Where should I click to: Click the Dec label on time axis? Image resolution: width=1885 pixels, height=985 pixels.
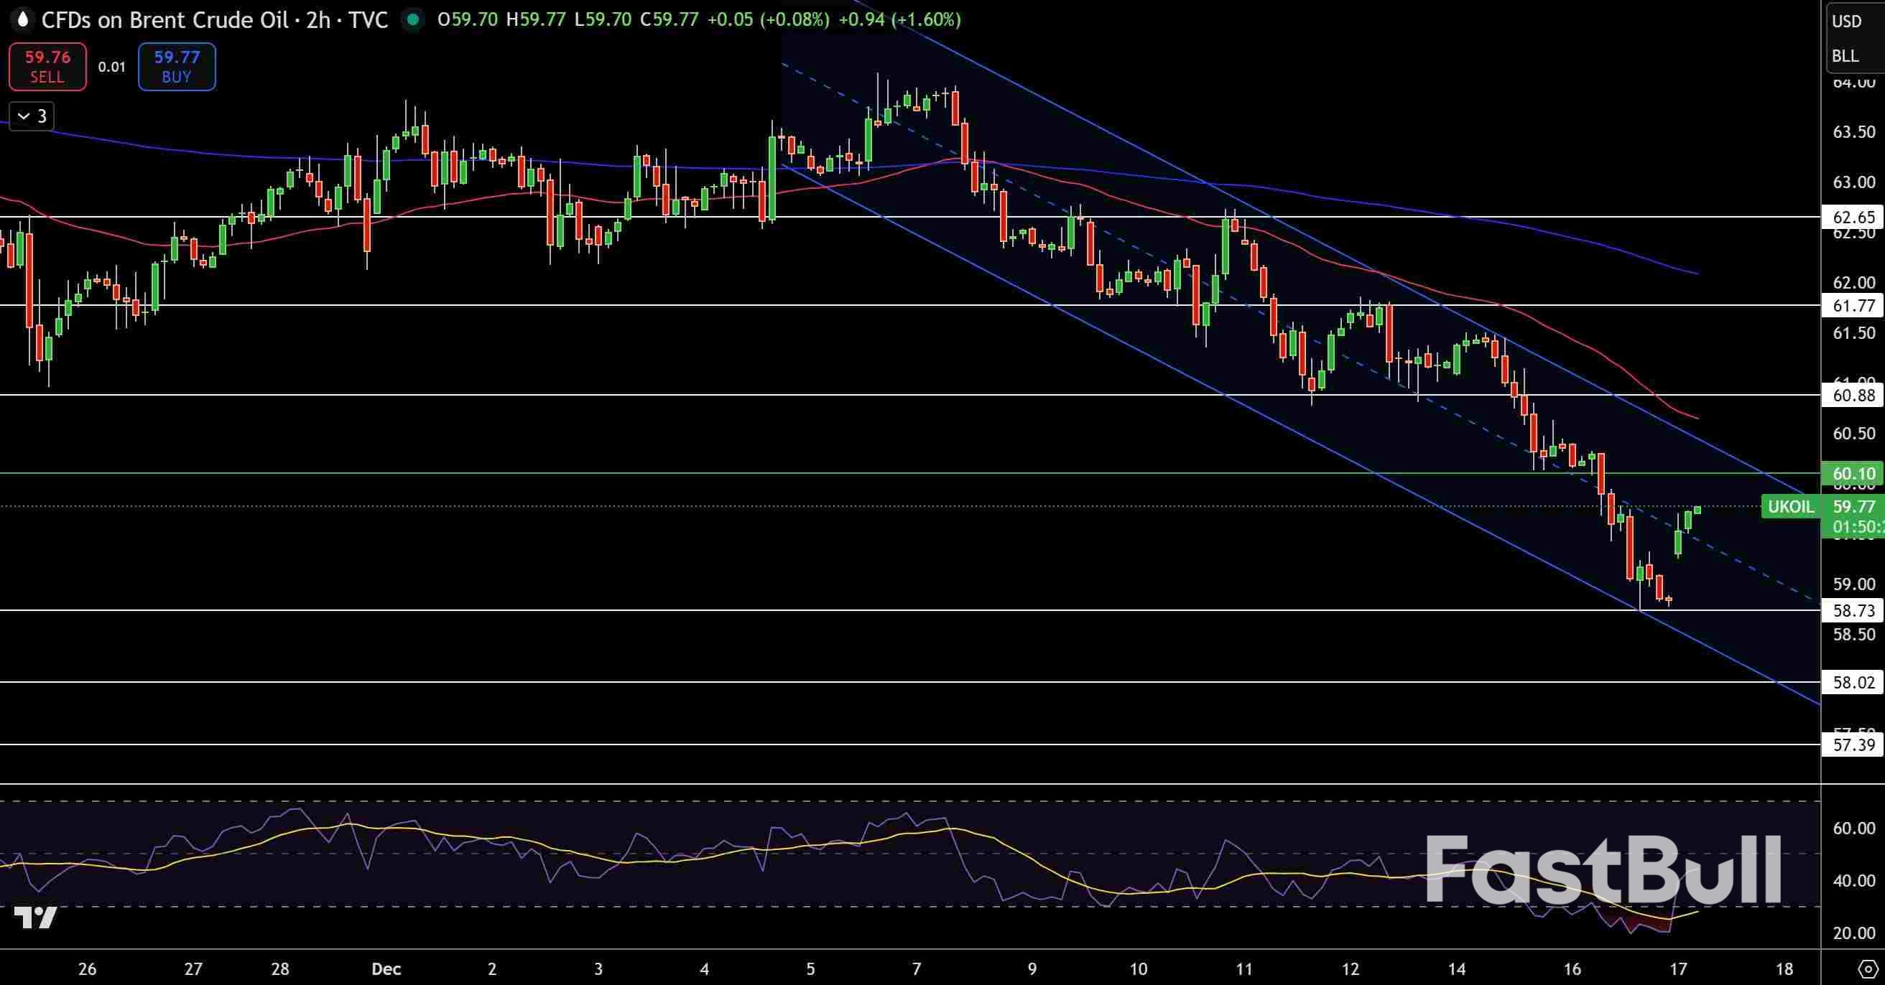[x=386, y=969]
